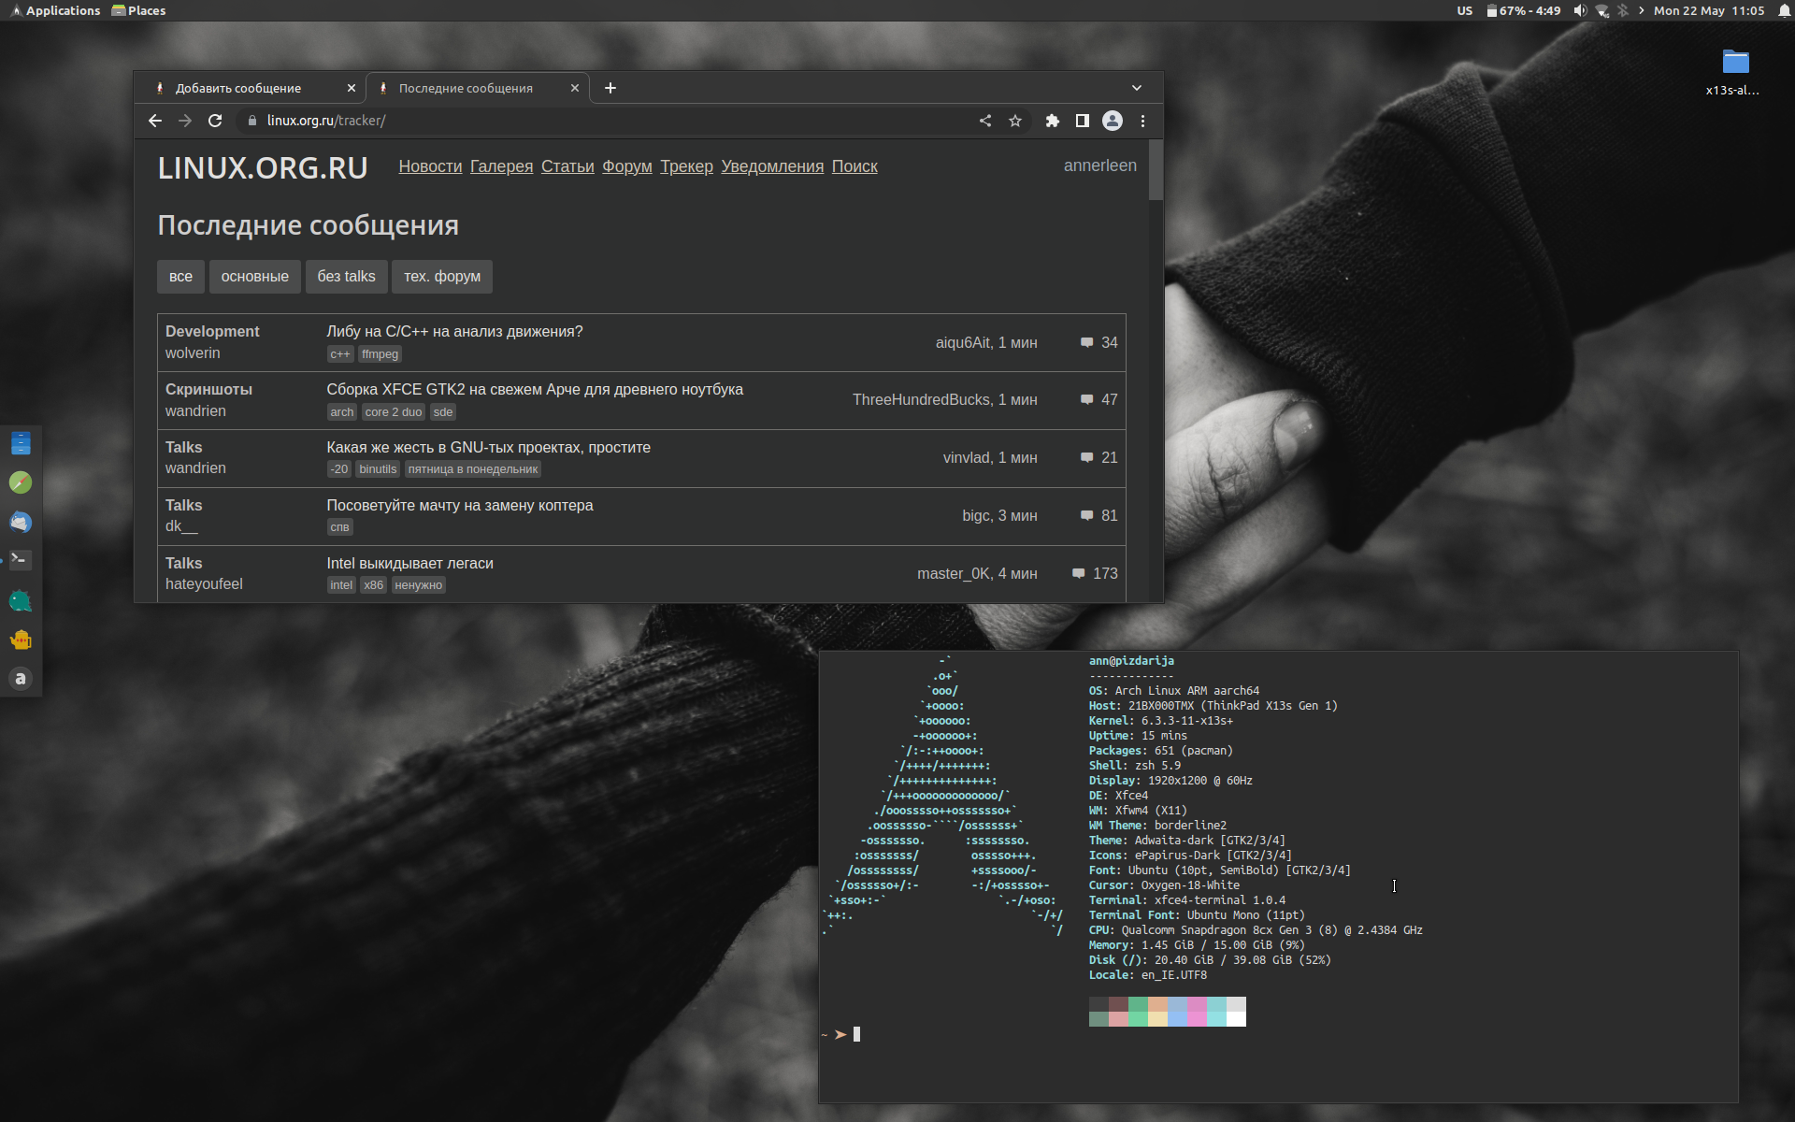This screenshot has height=1122, width=1795.
Task: Open a new browser tab
Action: pos(610,88)
